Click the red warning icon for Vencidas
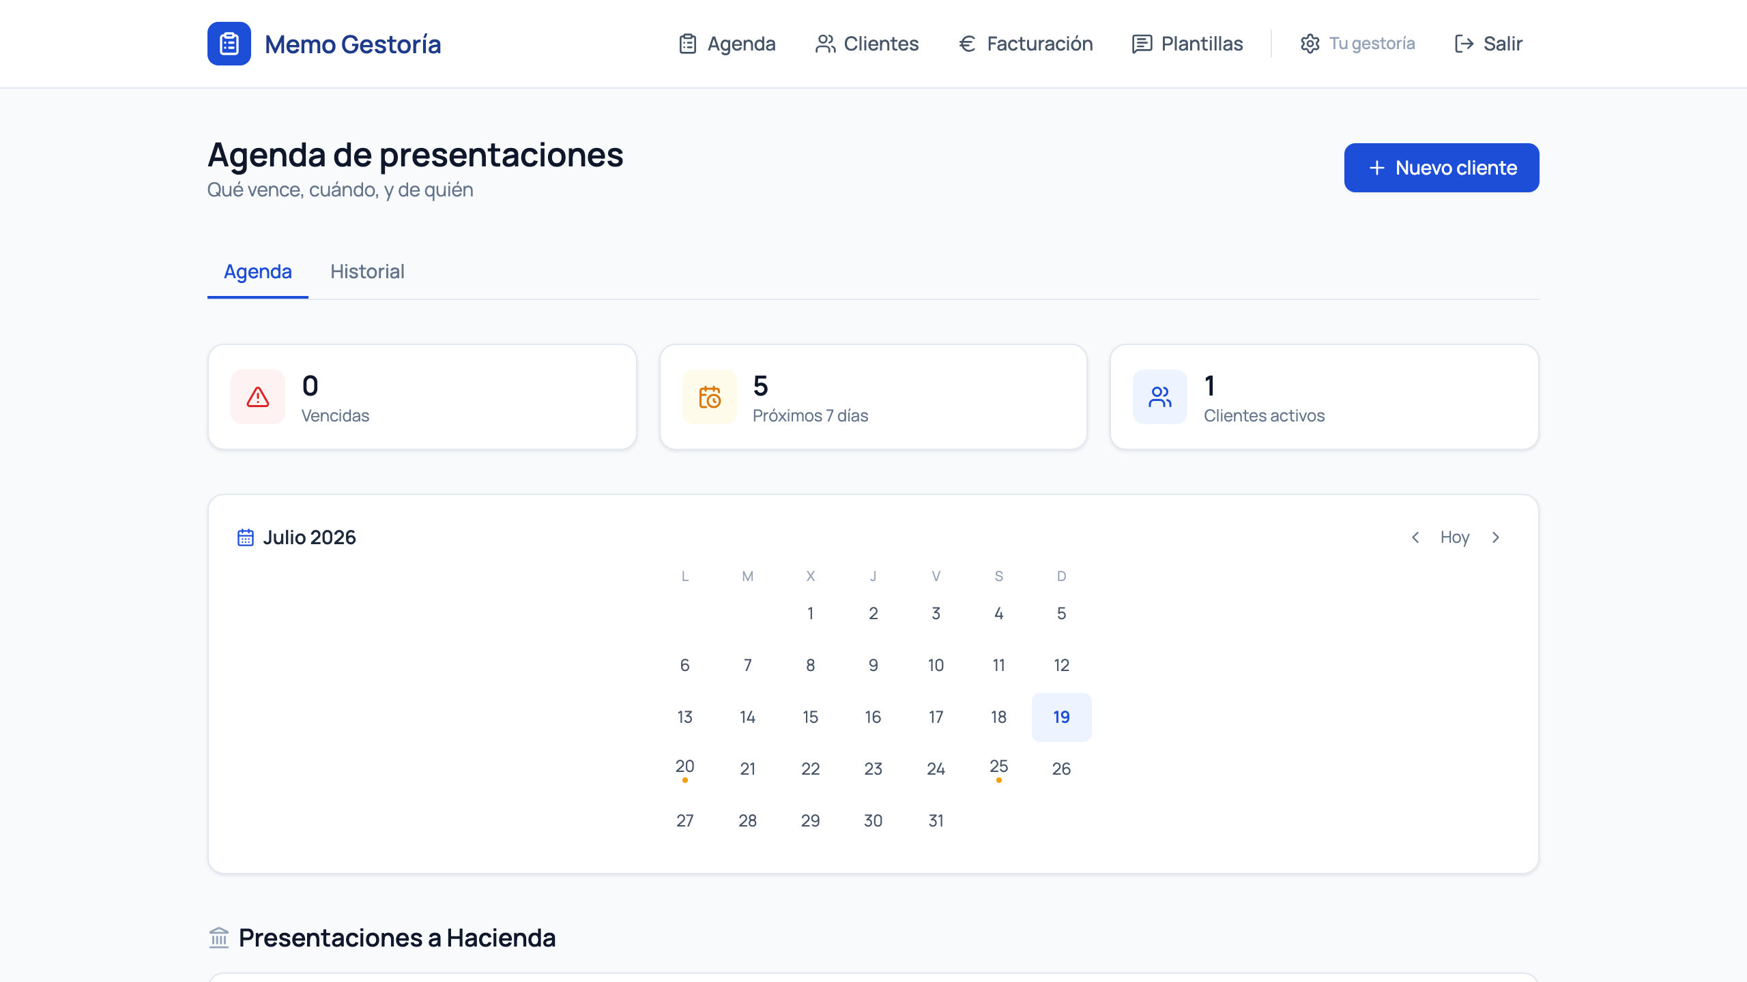 click(258, 397)
